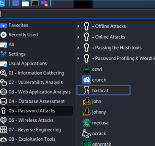Open the Passing the Hash tools label

[118, 48]
